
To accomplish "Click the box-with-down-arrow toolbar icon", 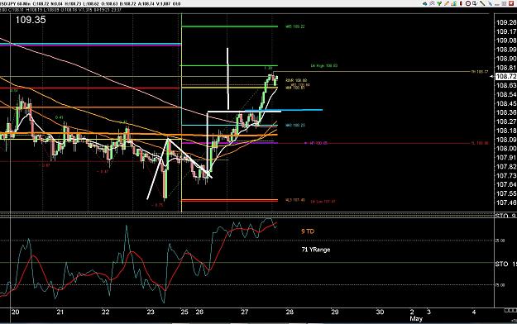I will 475,3.
